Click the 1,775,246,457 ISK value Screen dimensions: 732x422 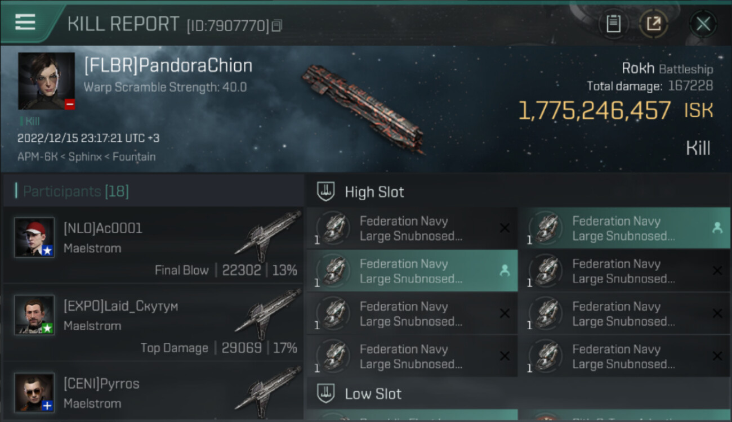point(615,111)
